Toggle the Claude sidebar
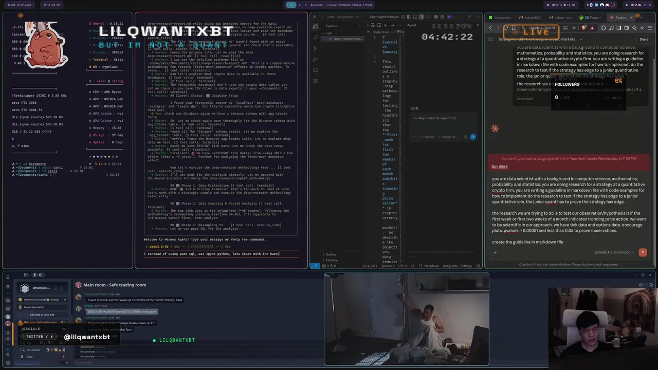The image size is (658, 370). point(491,39)
